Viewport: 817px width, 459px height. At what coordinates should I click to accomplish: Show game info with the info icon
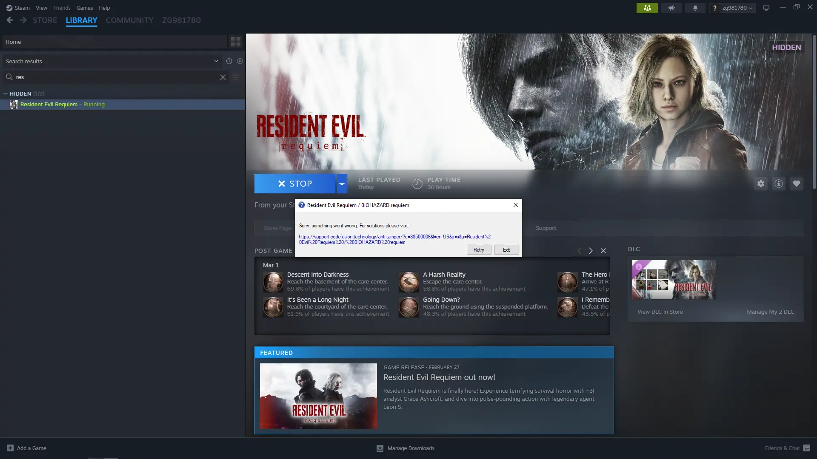pyautogui.click(x=778, y=184)
